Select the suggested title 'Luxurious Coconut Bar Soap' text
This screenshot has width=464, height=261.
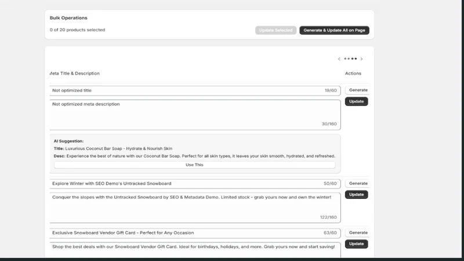119,148
